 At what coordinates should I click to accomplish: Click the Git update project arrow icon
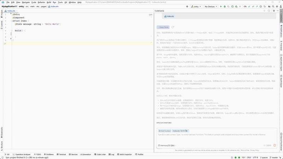point(249,6)
